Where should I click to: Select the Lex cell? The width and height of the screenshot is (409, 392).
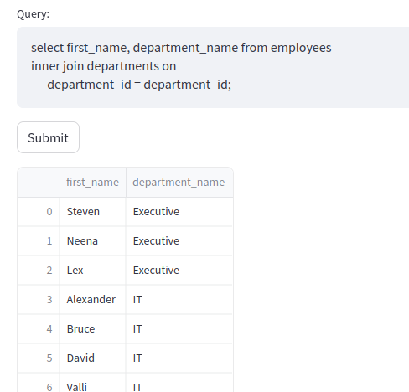(93, 271)
